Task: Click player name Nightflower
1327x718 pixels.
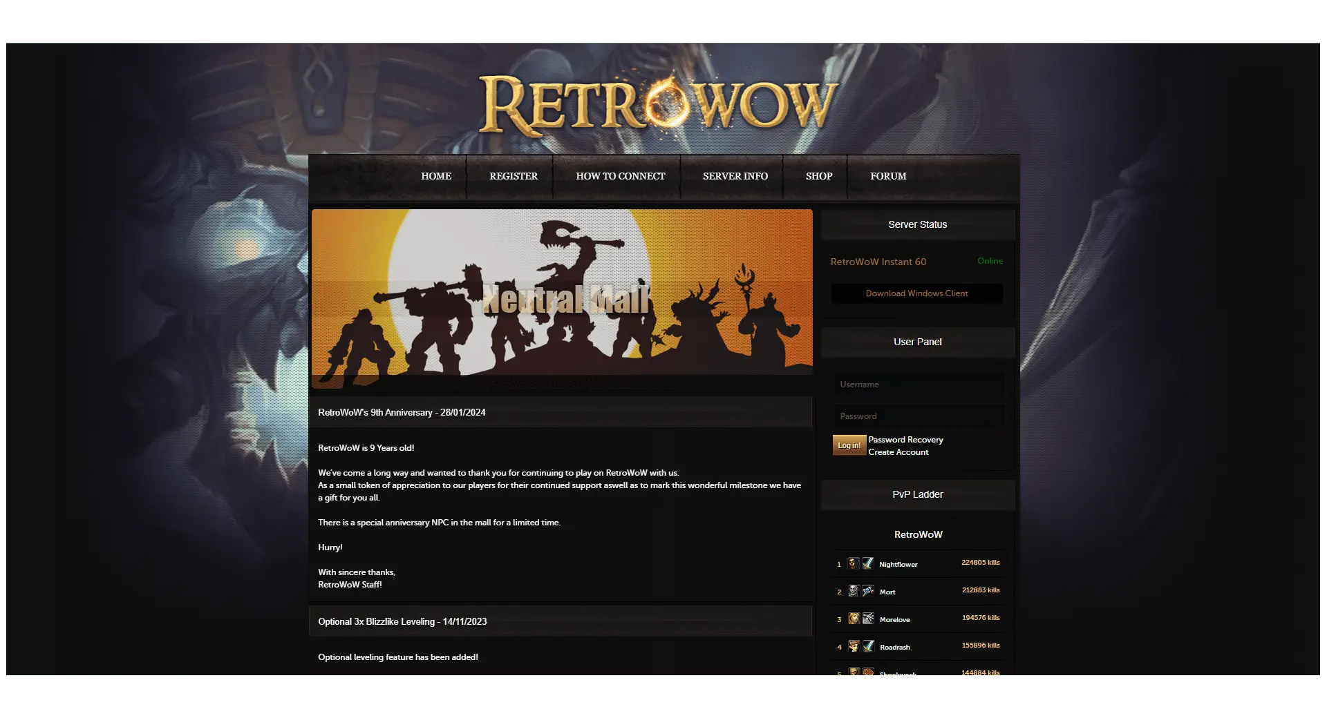Action: click(898, 564)
